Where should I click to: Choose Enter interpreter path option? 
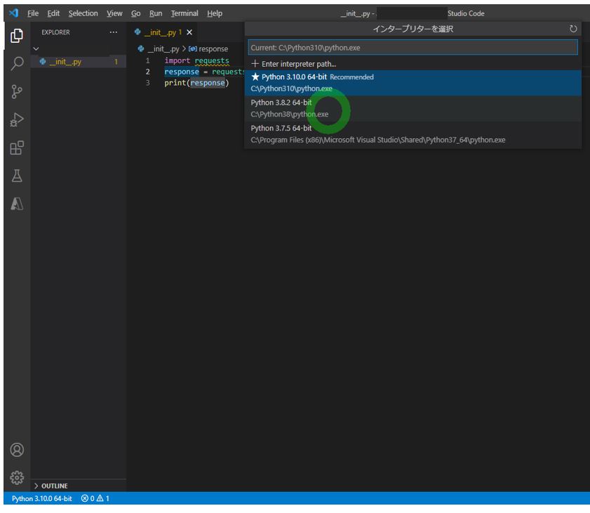pos(297,63)
